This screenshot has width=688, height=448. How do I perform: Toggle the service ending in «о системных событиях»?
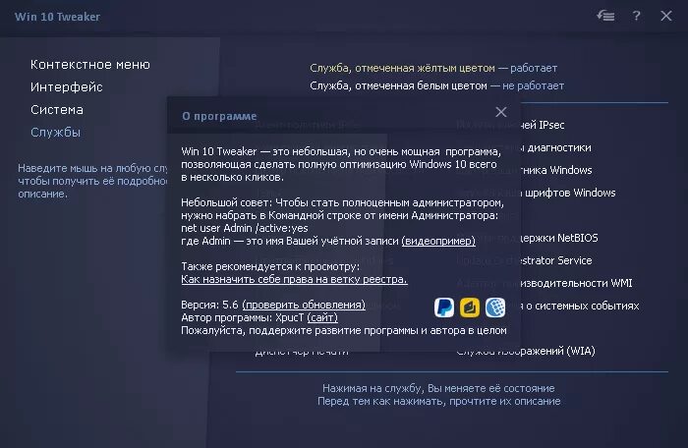tap(547, 306)
